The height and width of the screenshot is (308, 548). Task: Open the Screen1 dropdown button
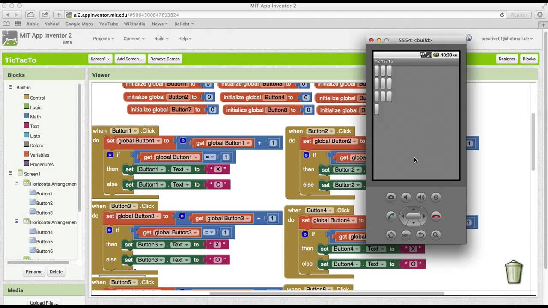pos(100,59)
